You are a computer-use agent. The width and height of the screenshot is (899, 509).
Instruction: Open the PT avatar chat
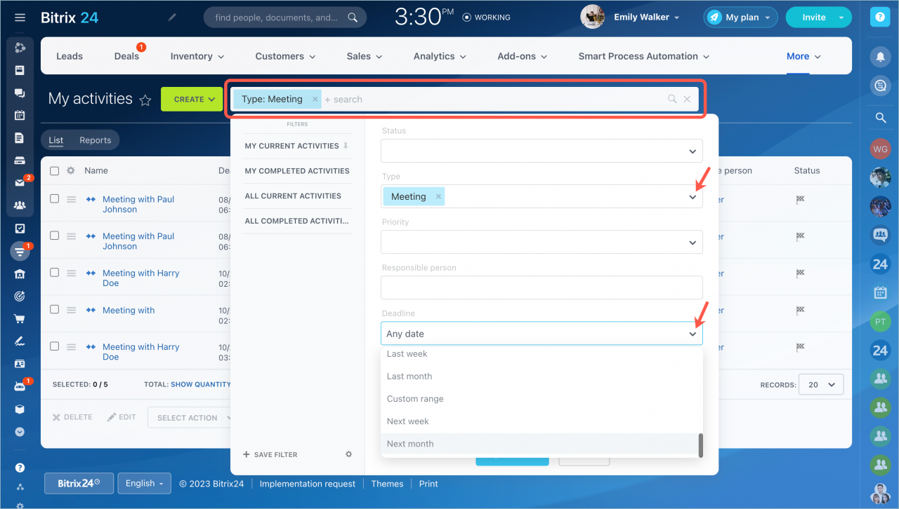[880, 323]
